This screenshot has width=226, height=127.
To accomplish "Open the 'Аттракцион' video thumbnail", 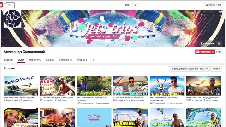I will pos(21,117).
